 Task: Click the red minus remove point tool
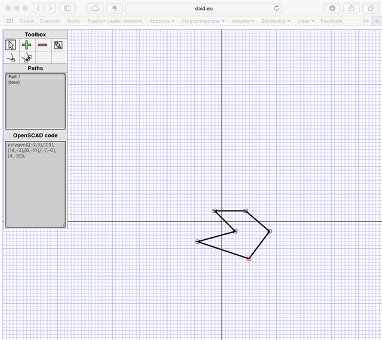point(42,45)
